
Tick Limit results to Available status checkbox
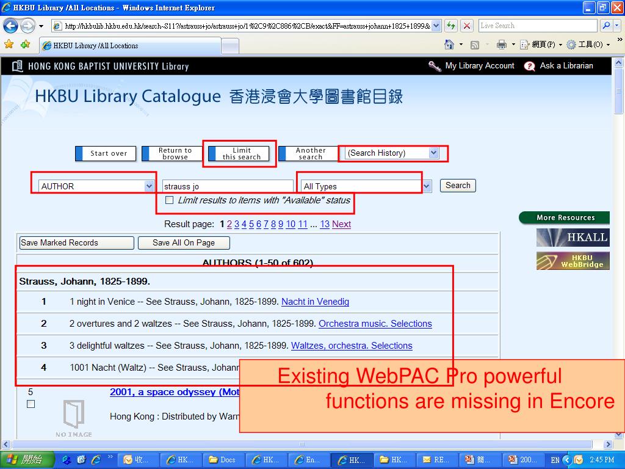pyautogui.click(x=170, y=200)
